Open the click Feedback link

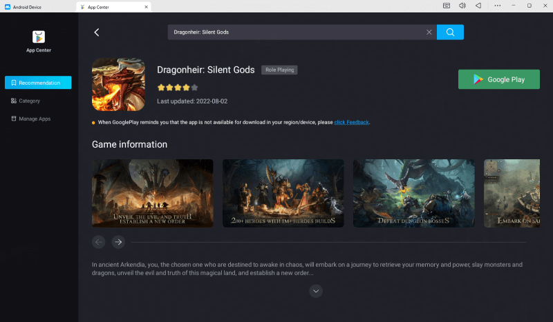click(351, 123)
